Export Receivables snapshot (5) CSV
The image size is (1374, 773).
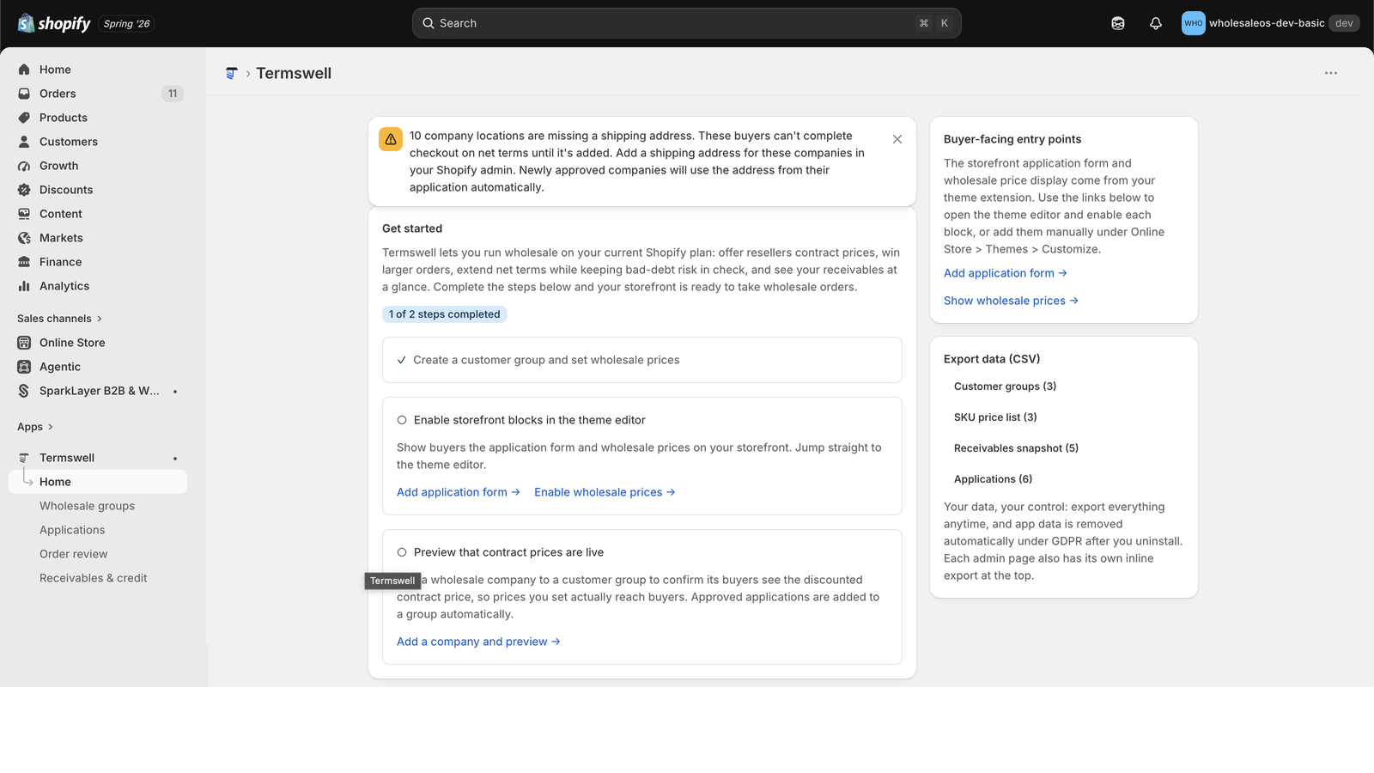tap(1016, 448)
